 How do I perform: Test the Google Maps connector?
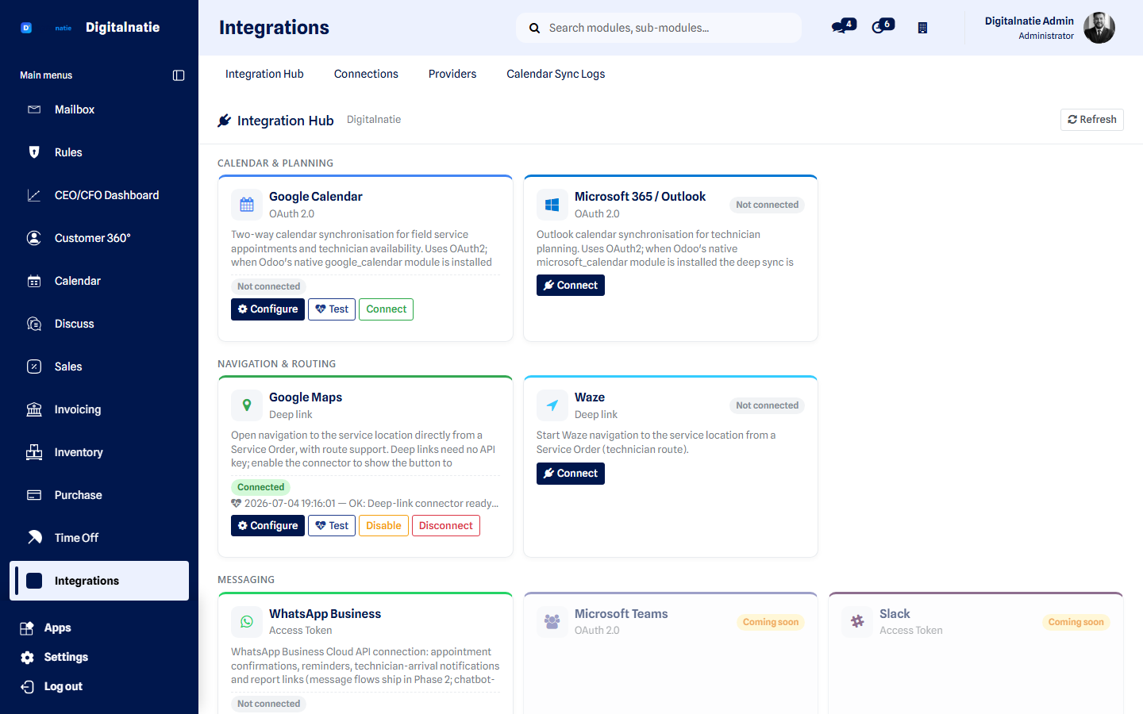tap(332, 526)
